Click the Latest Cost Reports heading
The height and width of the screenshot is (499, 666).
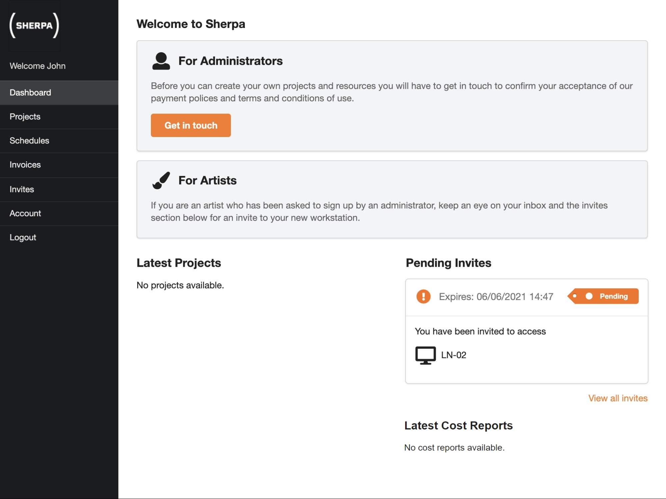(458, 425)
